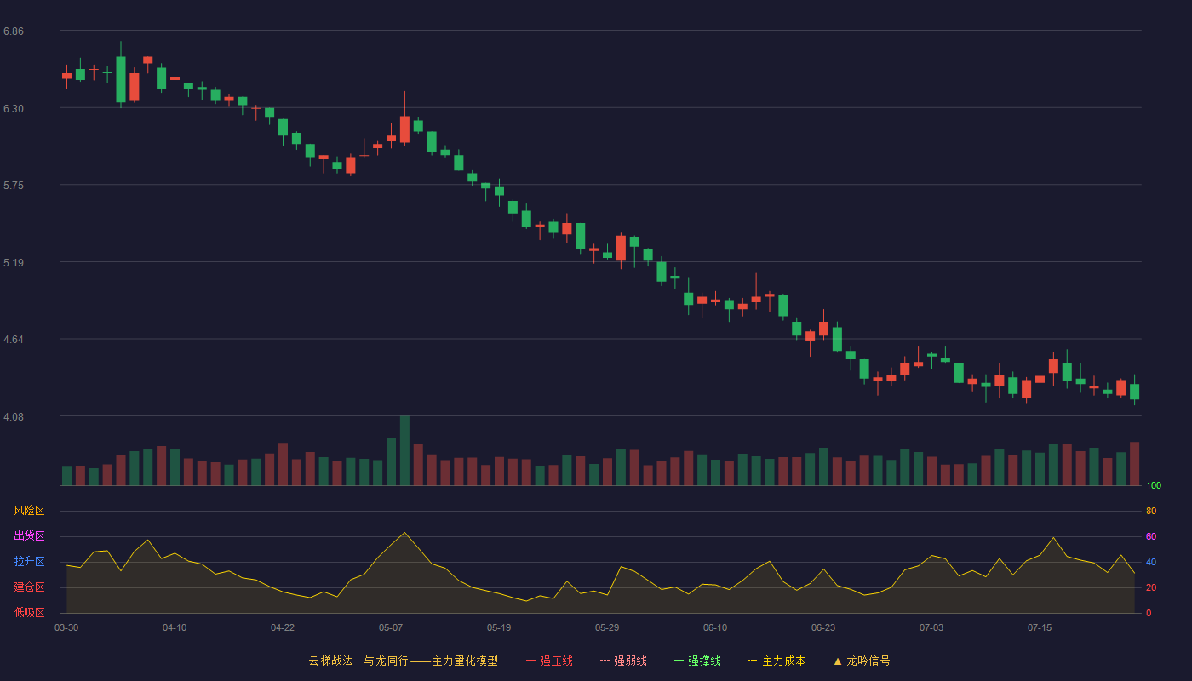Click the red 20 indicator axis value
Screen dimensions: 1192x681
click(1151, 587)
